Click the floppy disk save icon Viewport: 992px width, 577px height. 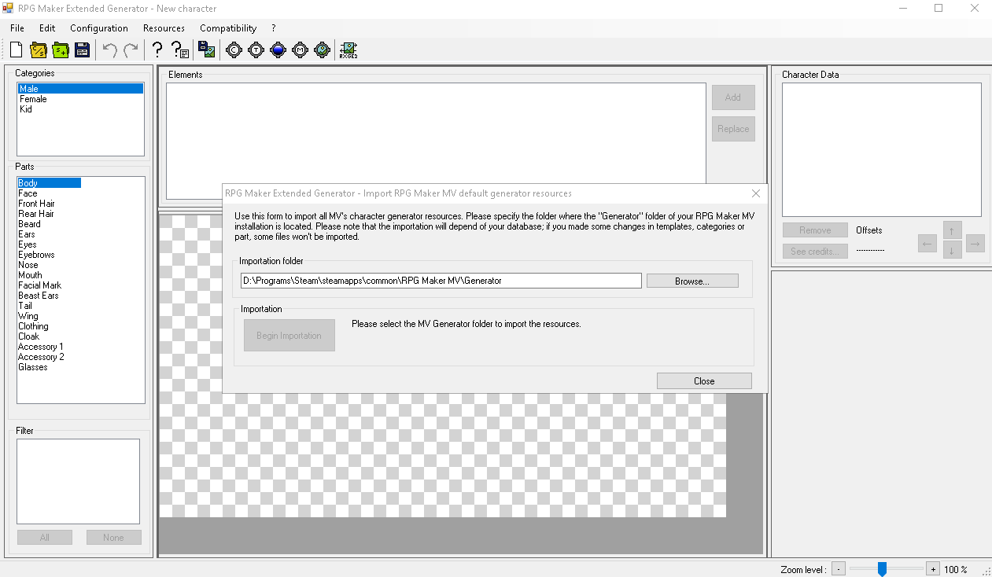tap(83, 50)
